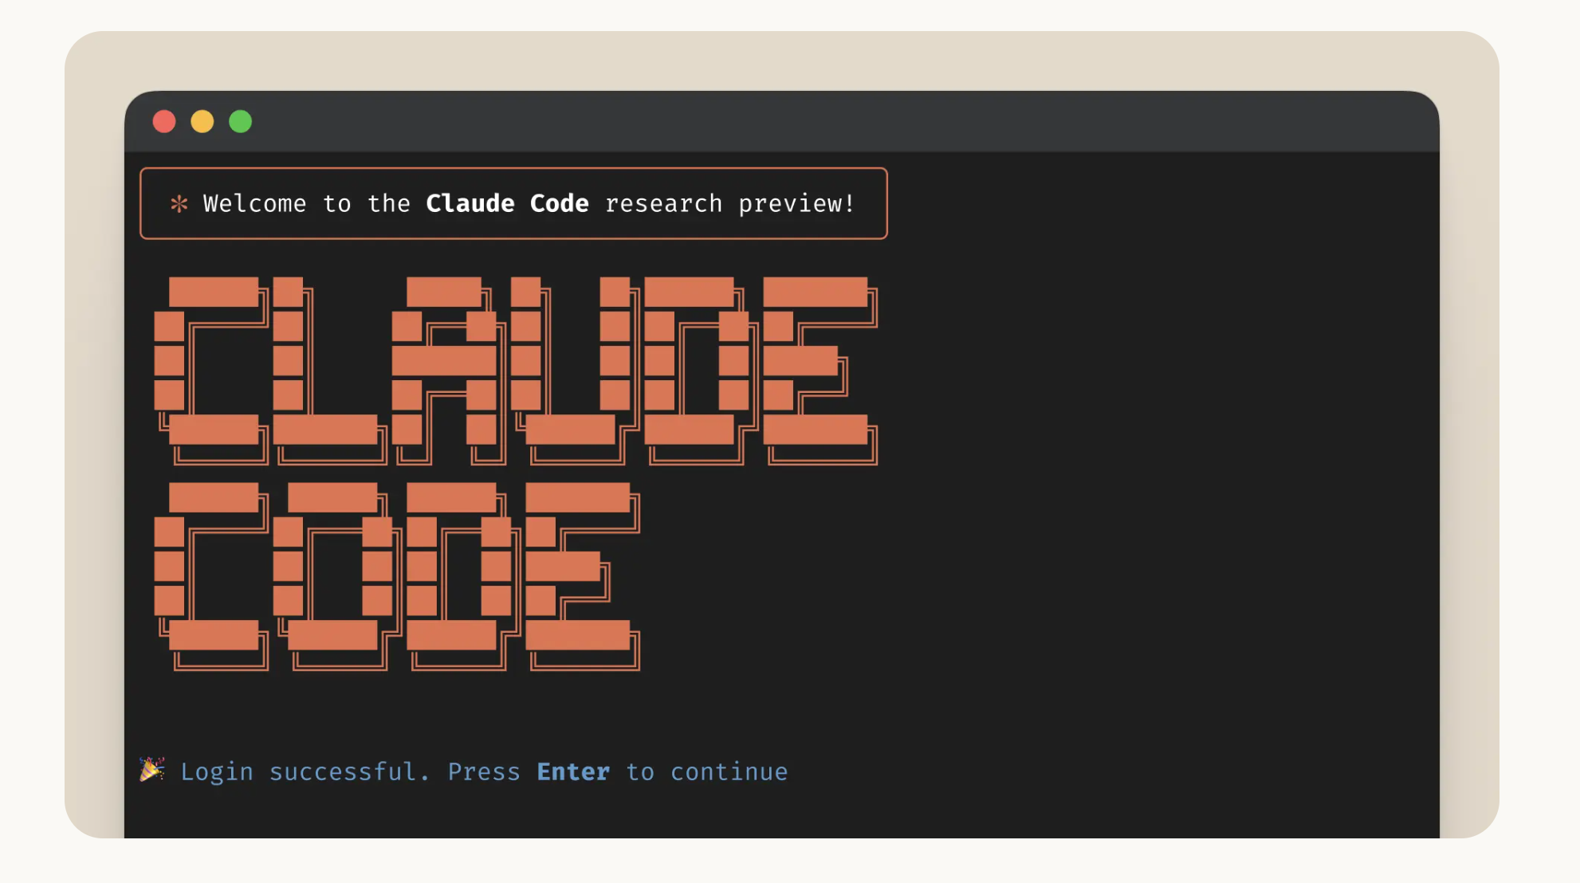Click the 'Login successful.' message
The image size is (1580, 883).
[x=305, y=771]
